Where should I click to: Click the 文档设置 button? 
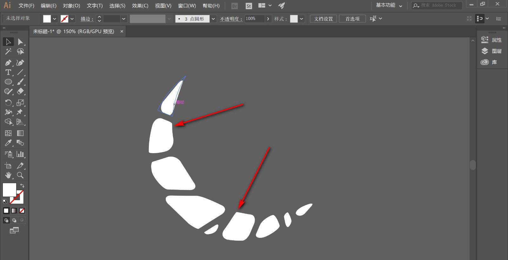click(x=324, y=19)
